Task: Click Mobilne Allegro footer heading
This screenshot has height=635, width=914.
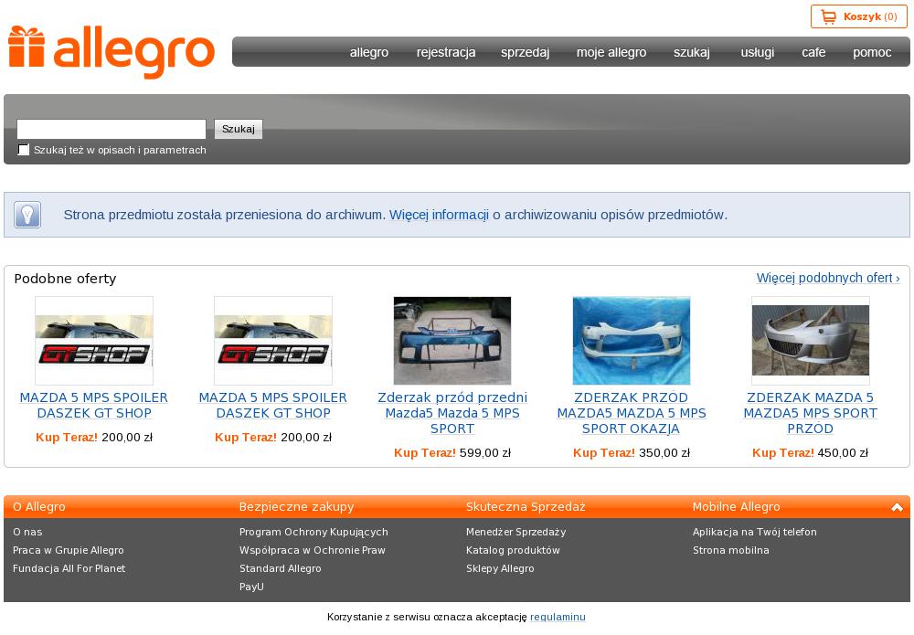Action: (736, 507)
